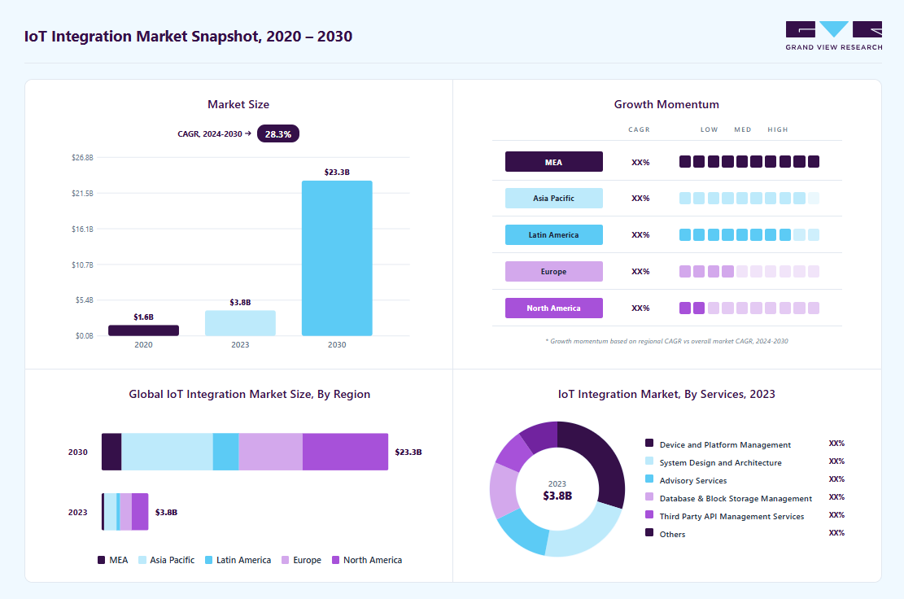
Task: Click North America segment of the 2030 bar
Action: click(x=345, y=452)
